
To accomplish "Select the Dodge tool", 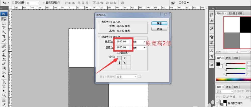I will coord(4,77).
